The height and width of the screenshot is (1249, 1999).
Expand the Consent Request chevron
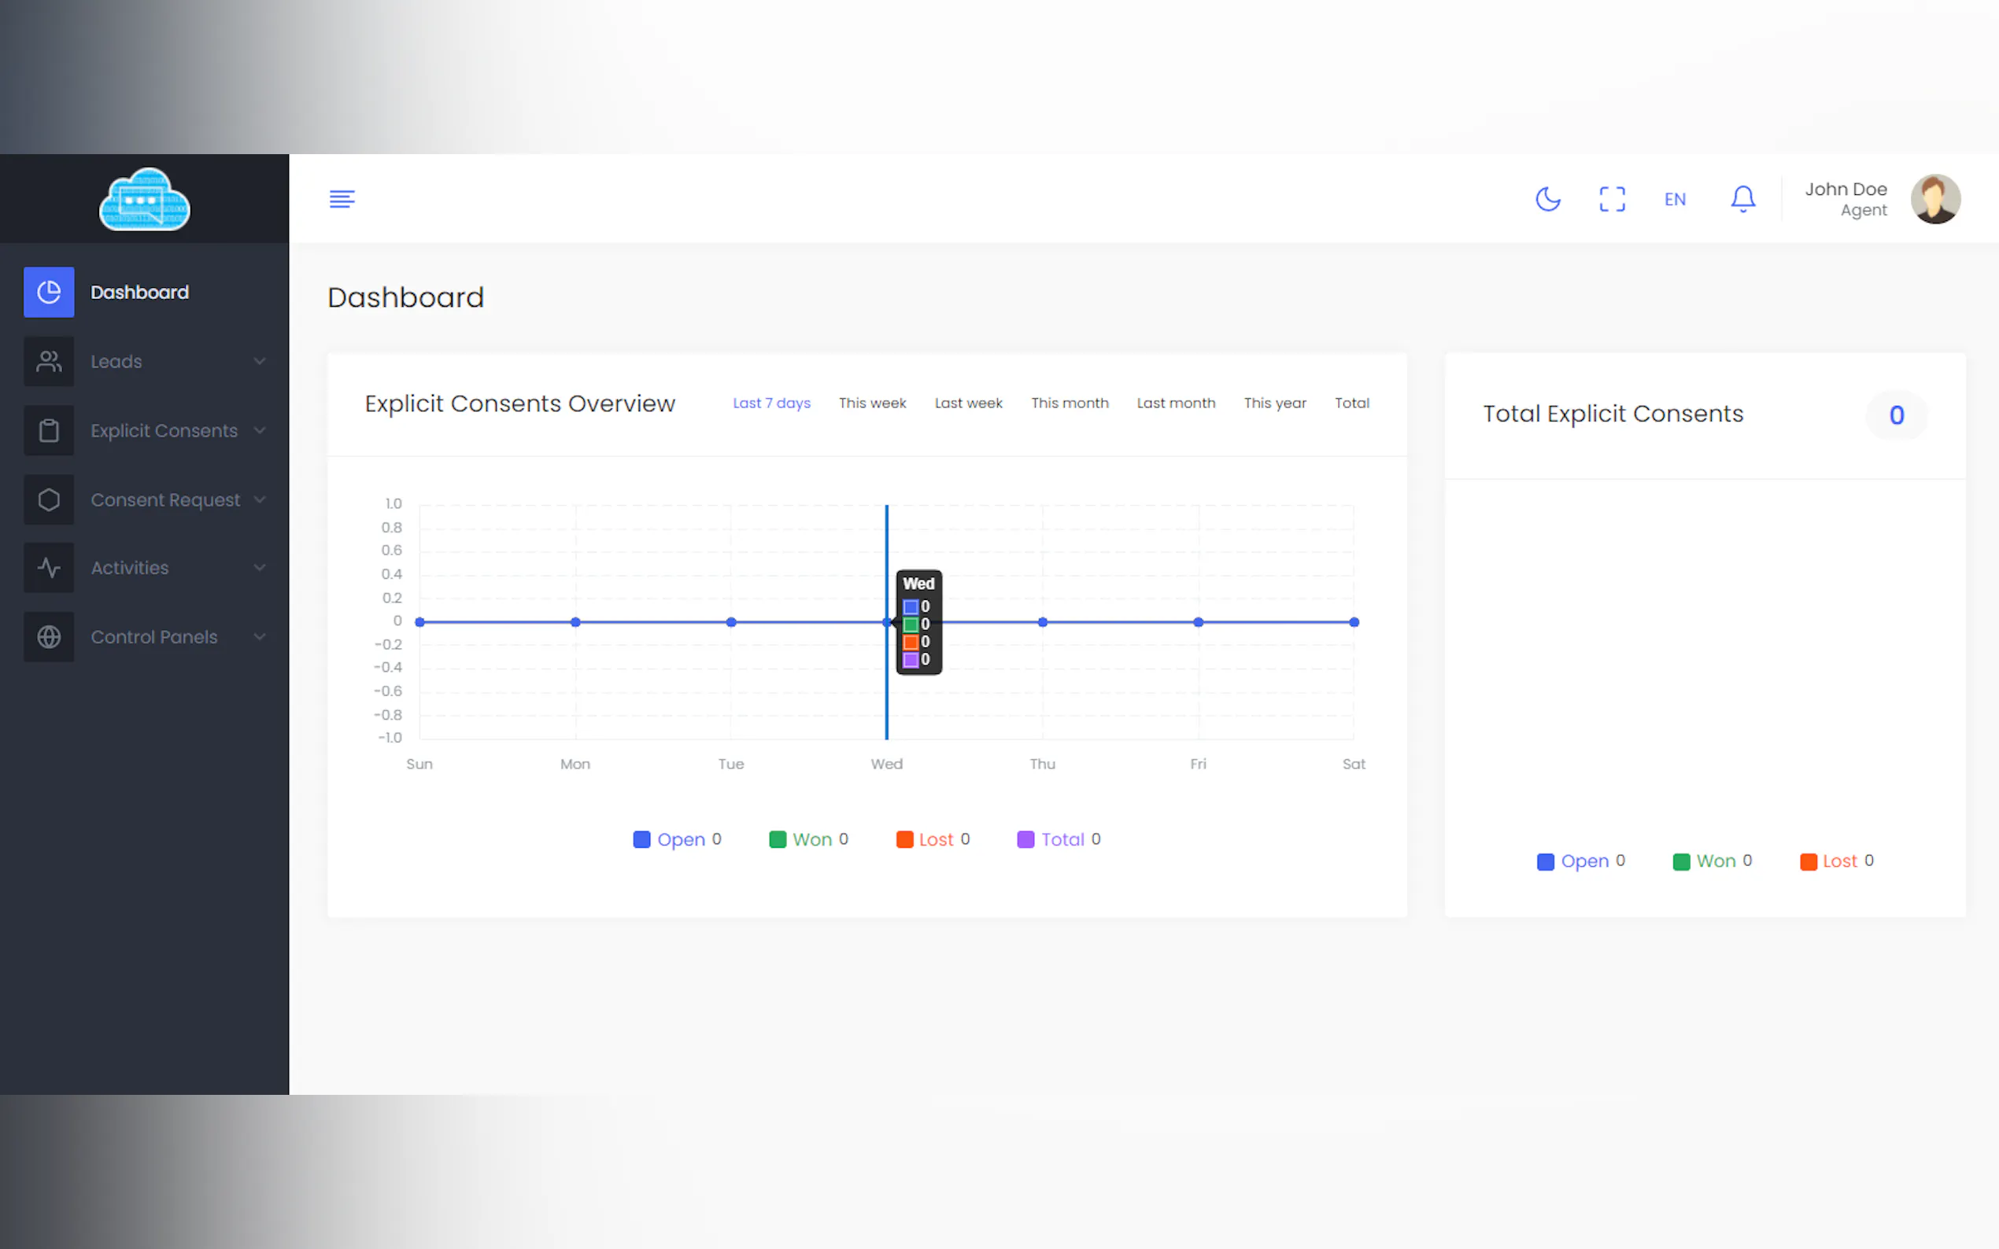click(x=260, y=499)
